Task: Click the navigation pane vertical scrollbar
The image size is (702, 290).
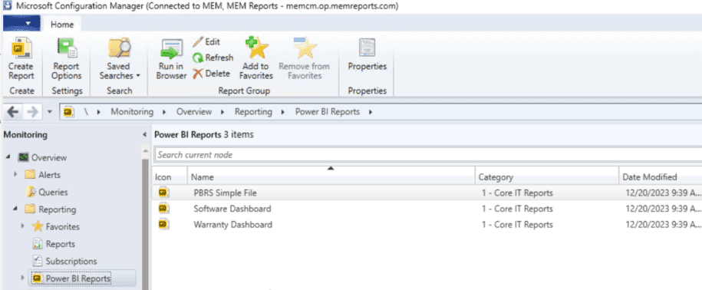Action: click(x=145, y=224)
